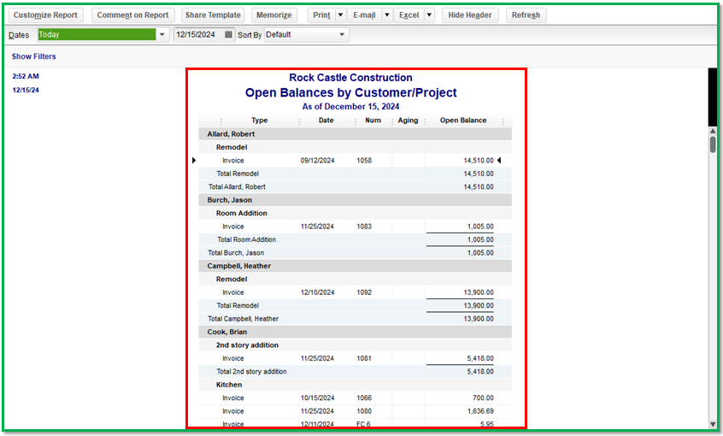Select the Burch, Jason customer row
Viewport: 723px width, 436px height.
(x=355, y=200)
